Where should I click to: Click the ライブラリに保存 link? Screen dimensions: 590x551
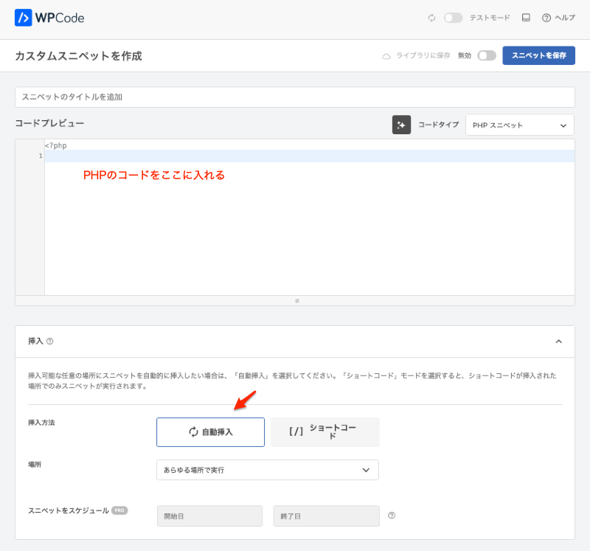click(423, 56)
